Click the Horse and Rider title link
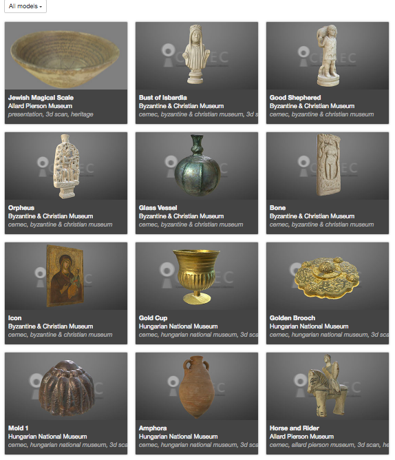395x460 pixels. coord(295,428)
